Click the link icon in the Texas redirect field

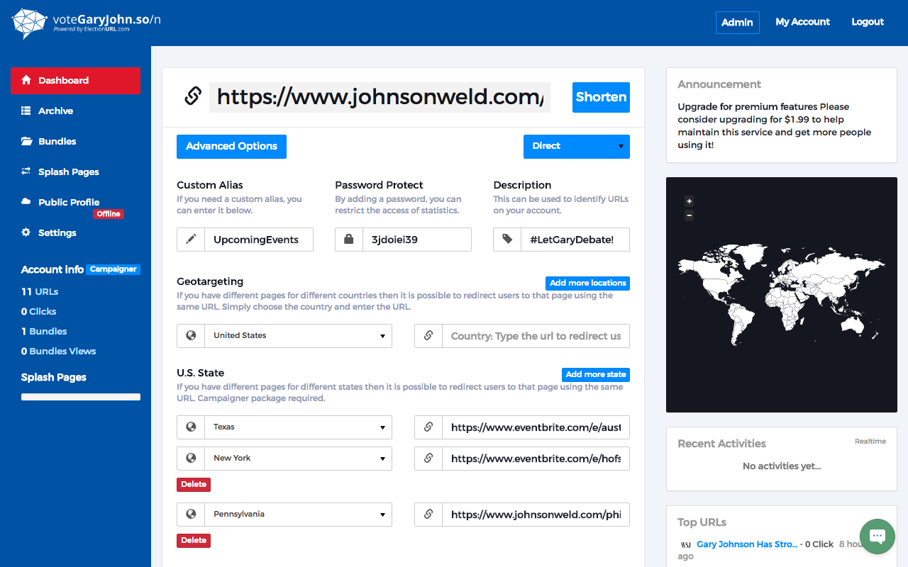pos(428,427)
